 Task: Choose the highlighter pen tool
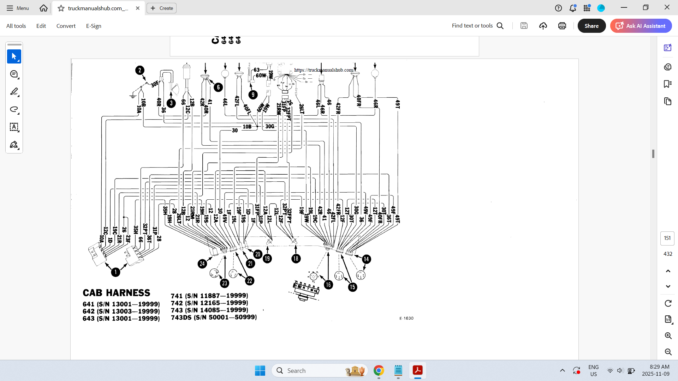pyautogui.click(x=14, y=92)
